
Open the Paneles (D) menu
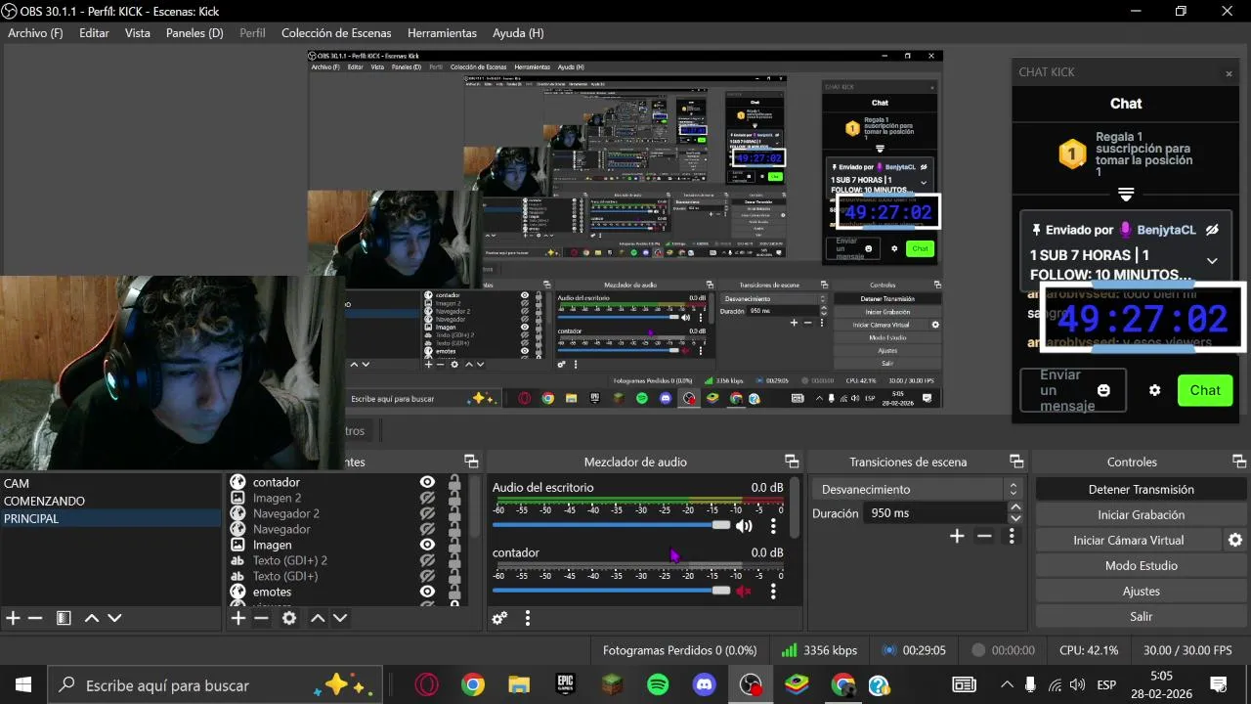point(194,33)
